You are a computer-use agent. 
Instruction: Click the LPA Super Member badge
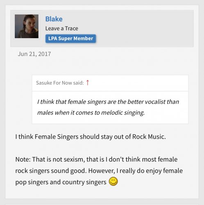(70, 39)
